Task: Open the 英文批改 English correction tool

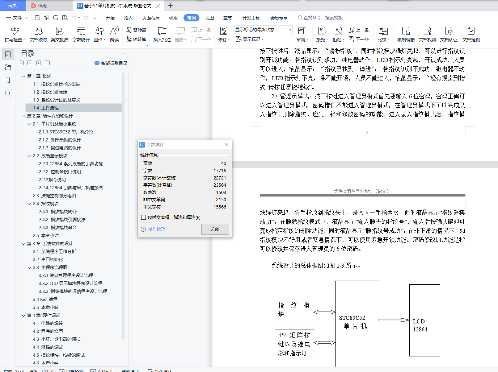Action: point(60,34)
